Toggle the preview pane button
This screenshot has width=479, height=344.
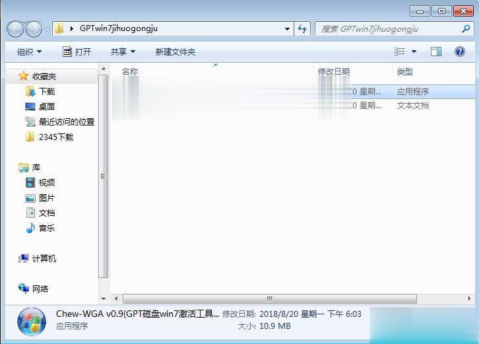(436, 52)
